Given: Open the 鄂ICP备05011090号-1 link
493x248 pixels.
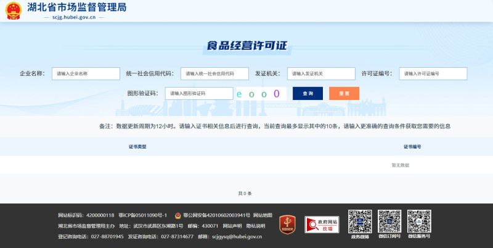Looking at the screenshot, I should (x=143, y=215).
